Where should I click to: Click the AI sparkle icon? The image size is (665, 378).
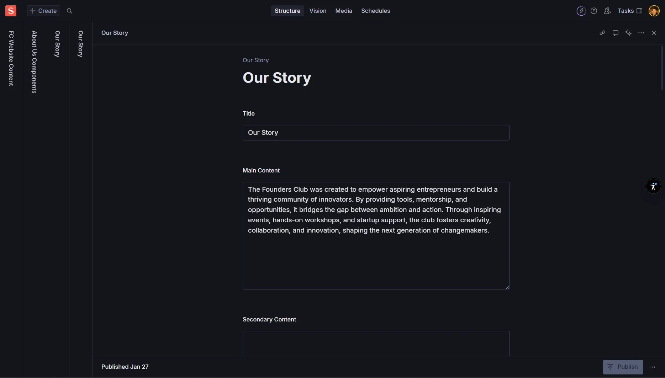click(x=628, y=33)
